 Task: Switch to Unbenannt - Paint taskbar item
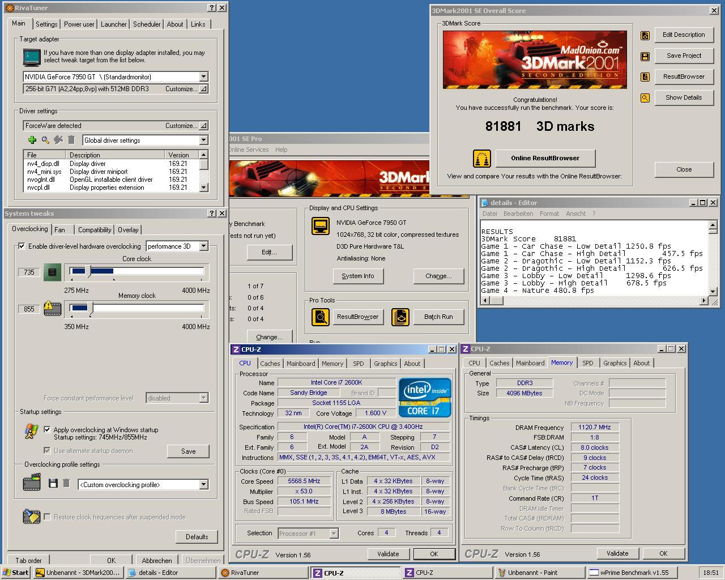coord(539,573)
